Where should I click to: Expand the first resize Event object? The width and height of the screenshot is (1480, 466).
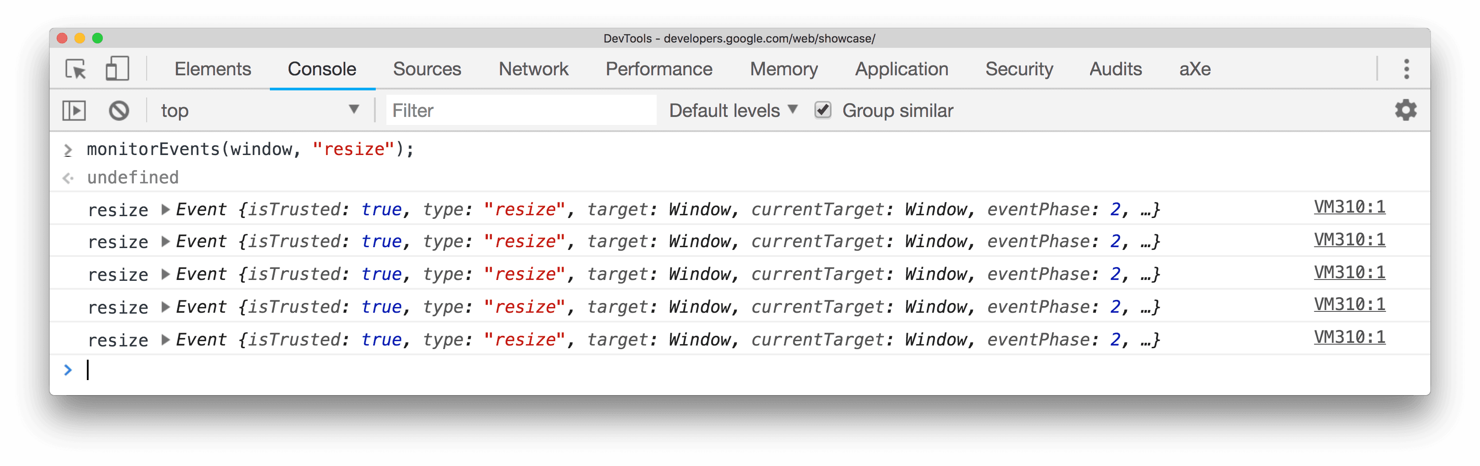click(165, 209)
